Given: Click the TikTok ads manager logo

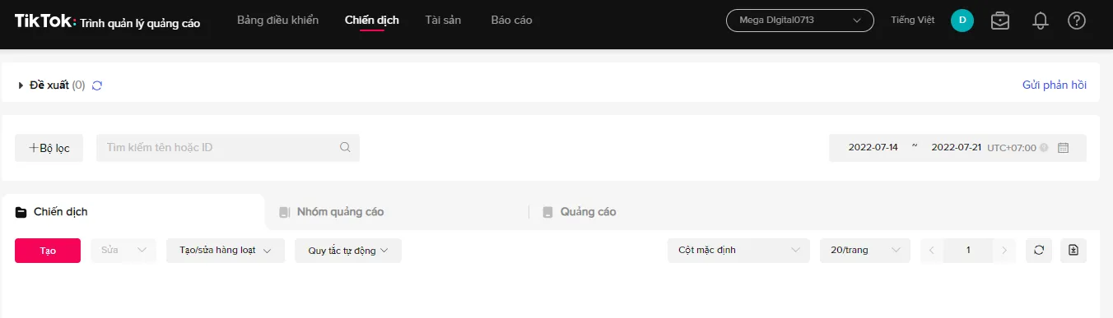Looking at the screenshot, I should click(x=107, y=22).
